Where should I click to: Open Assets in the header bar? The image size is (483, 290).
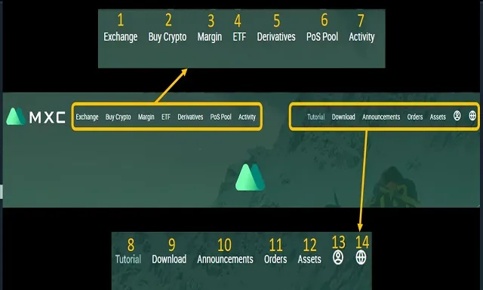click(x=438, y=117)
